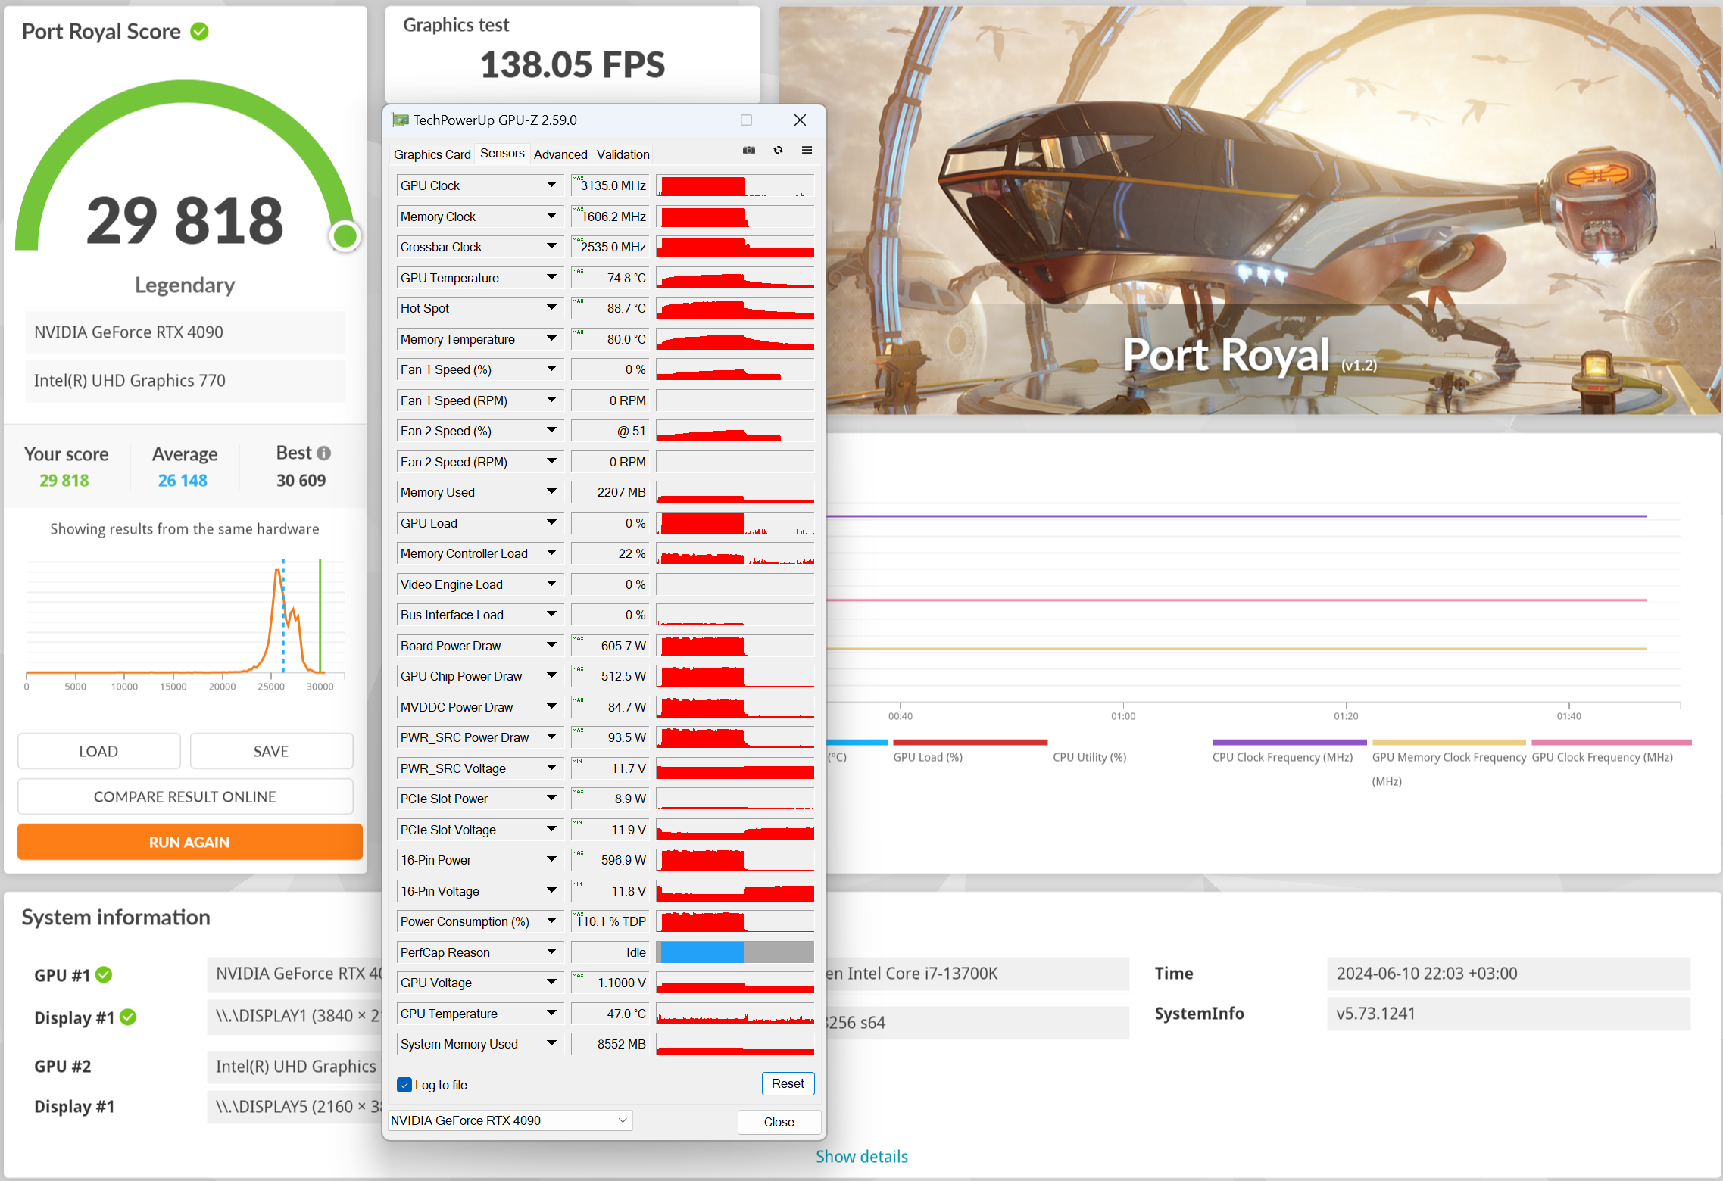Click the GPU-Z screenshot camera icon

click(x=749, y=151)
